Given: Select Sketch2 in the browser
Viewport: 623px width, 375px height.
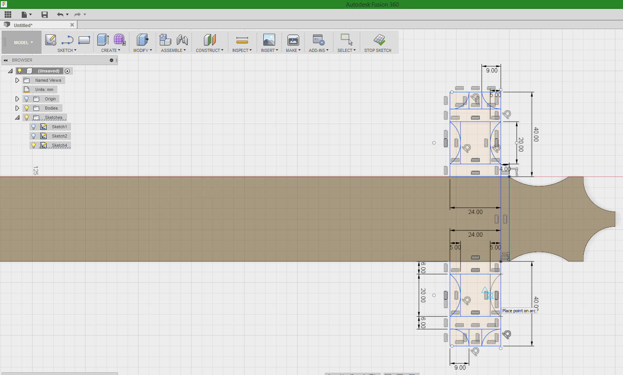Looking at the screenshot, I should tap(59, 136).
